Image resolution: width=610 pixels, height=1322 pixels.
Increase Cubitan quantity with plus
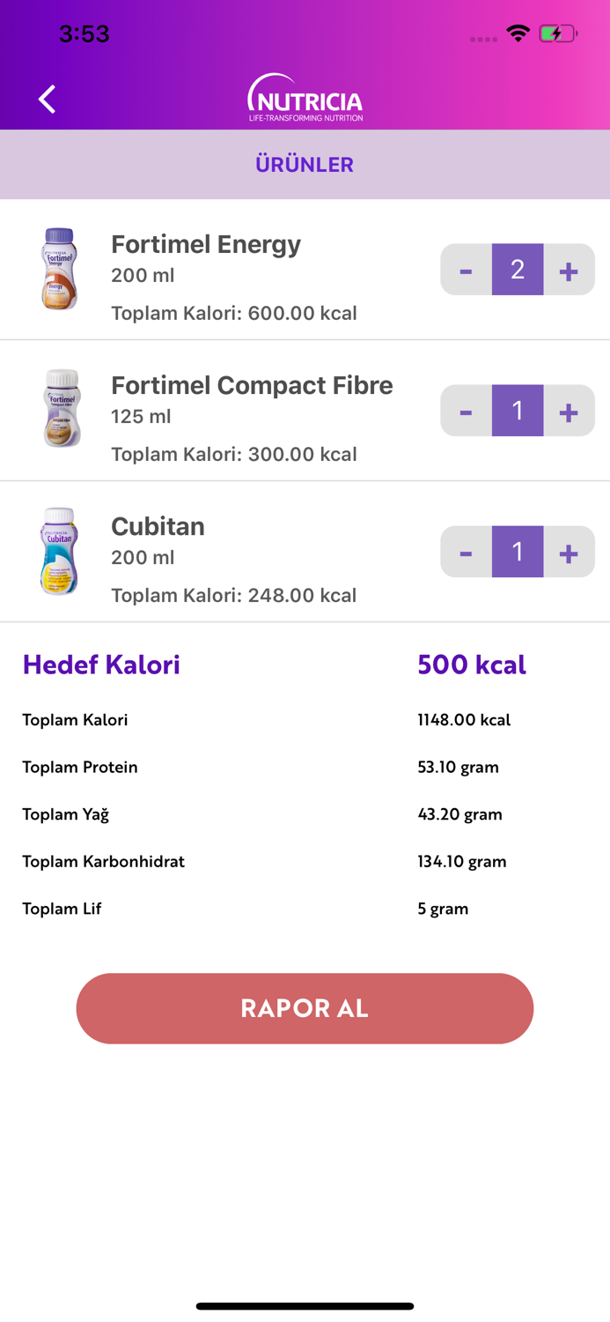click(x=569, y=551)
